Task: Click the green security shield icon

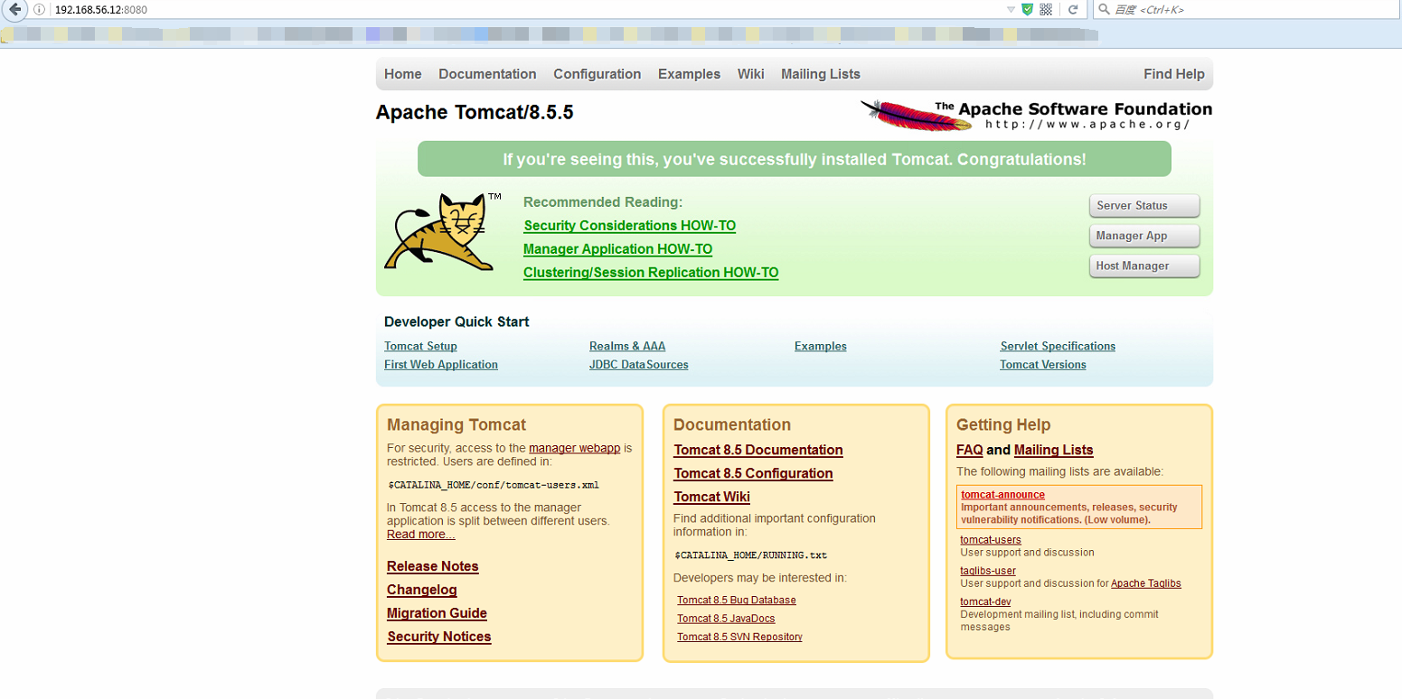Action: coord(1028,9)
